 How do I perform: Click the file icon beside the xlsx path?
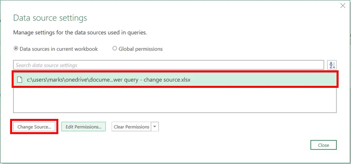(20, 80)
